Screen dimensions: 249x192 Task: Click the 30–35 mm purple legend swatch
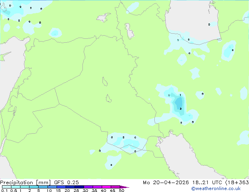pos(88,187)
